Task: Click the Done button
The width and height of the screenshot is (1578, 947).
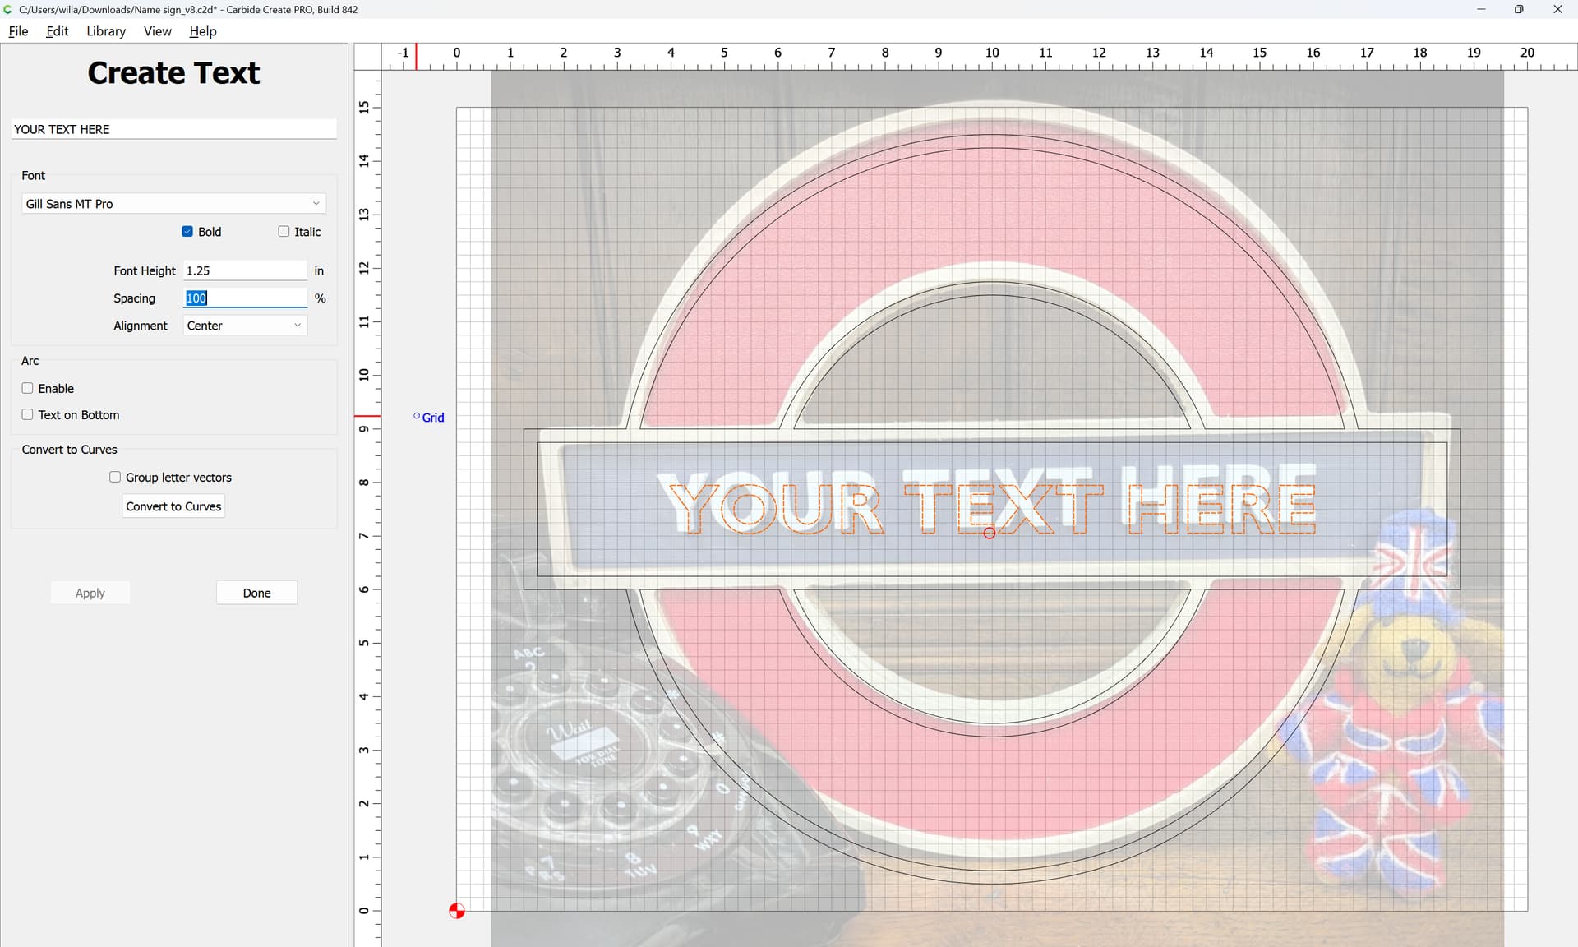Action: tap(256, 593)
